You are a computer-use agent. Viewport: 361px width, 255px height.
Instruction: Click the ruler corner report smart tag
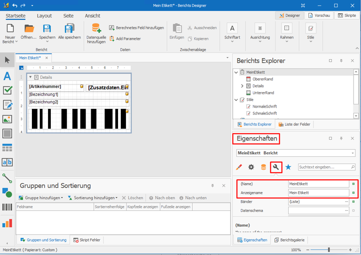click(21, 68)
